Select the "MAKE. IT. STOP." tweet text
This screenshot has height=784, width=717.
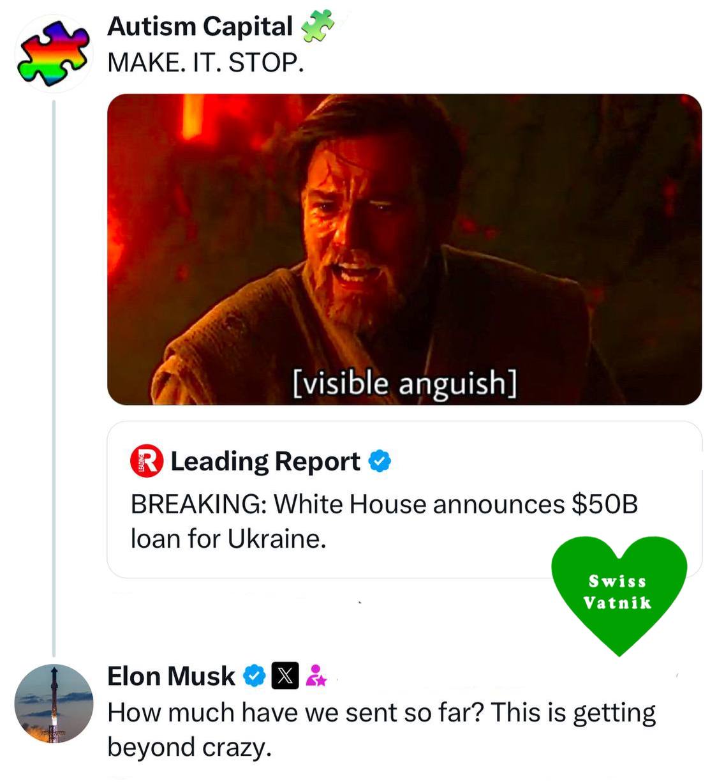[x=205, y=63]
